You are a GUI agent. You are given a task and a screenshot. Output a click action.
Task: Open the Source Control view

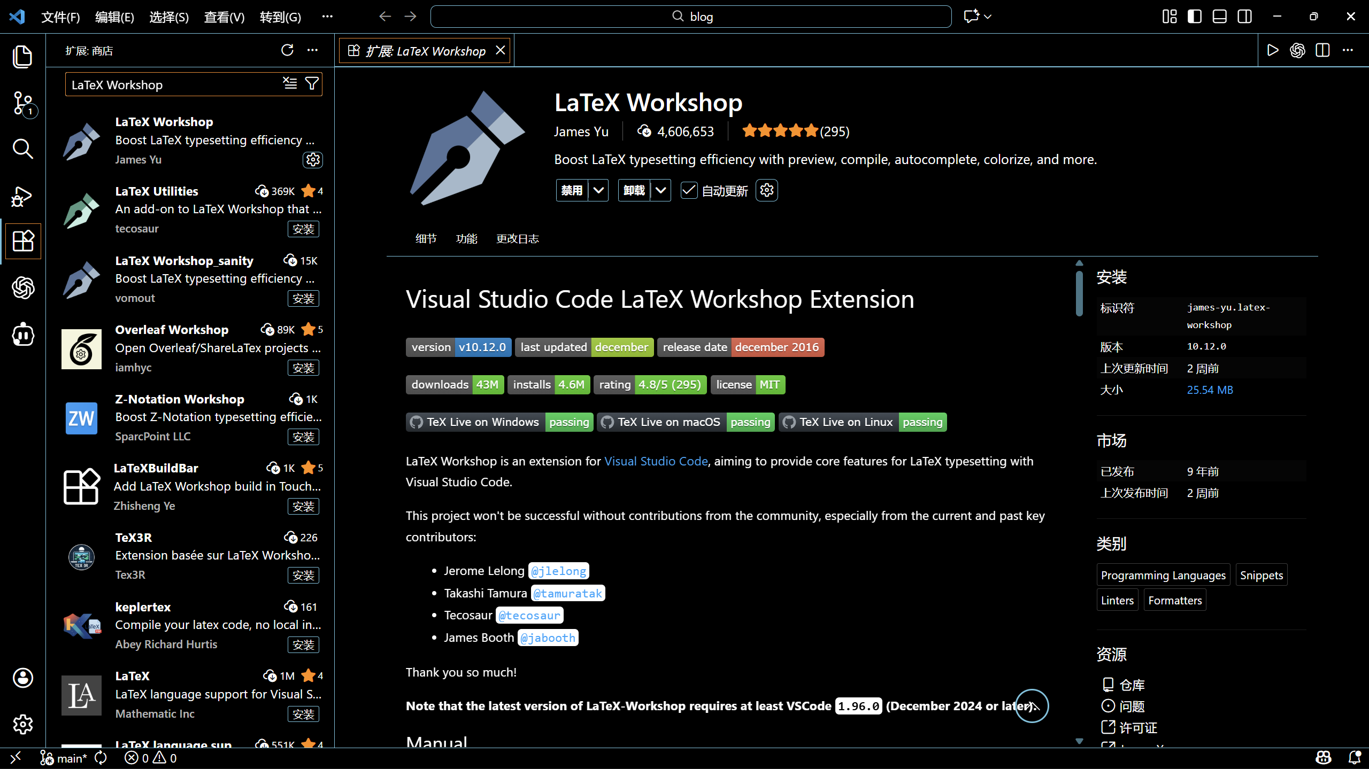click(x=22, y=103)
